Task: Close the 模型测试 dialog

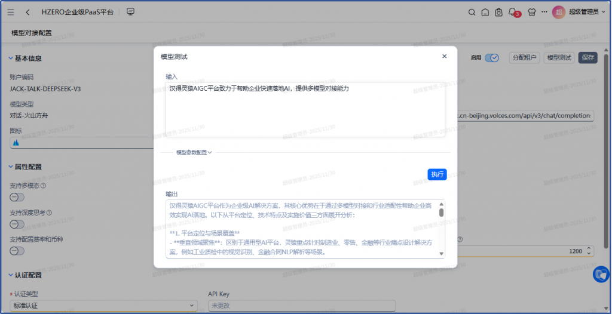Action: pyautogui.click(x=444, y=56)
